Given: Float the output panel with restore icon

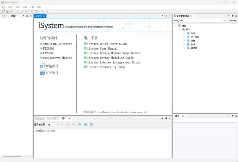Looking at the screenshot, I should (x=166, y=118).
